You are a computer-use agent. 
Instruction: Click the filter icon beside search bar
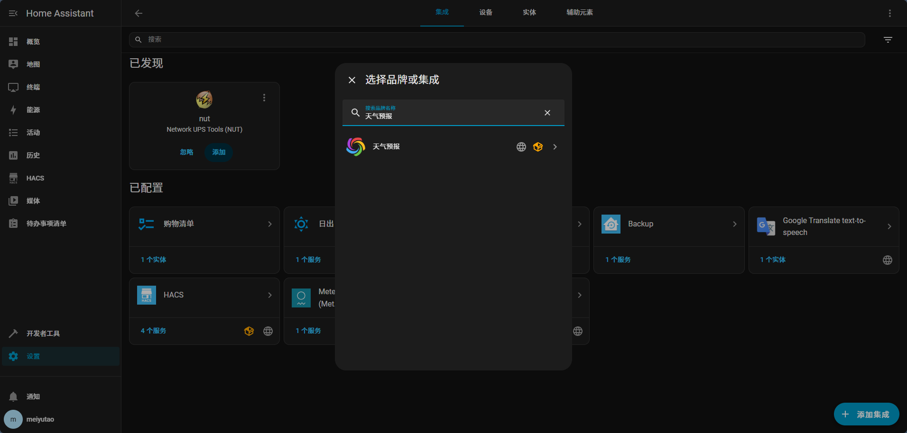[888, 40]
